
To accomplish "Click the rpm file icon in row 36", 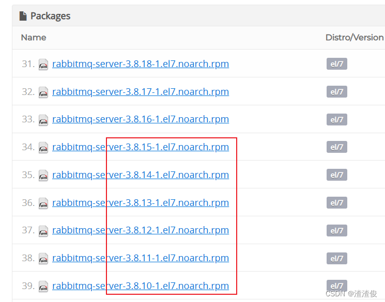I will point(43,203).
